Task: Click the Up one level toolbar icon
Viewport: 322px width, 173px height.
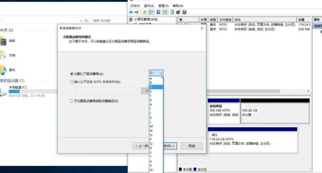Action: point(145,12)
